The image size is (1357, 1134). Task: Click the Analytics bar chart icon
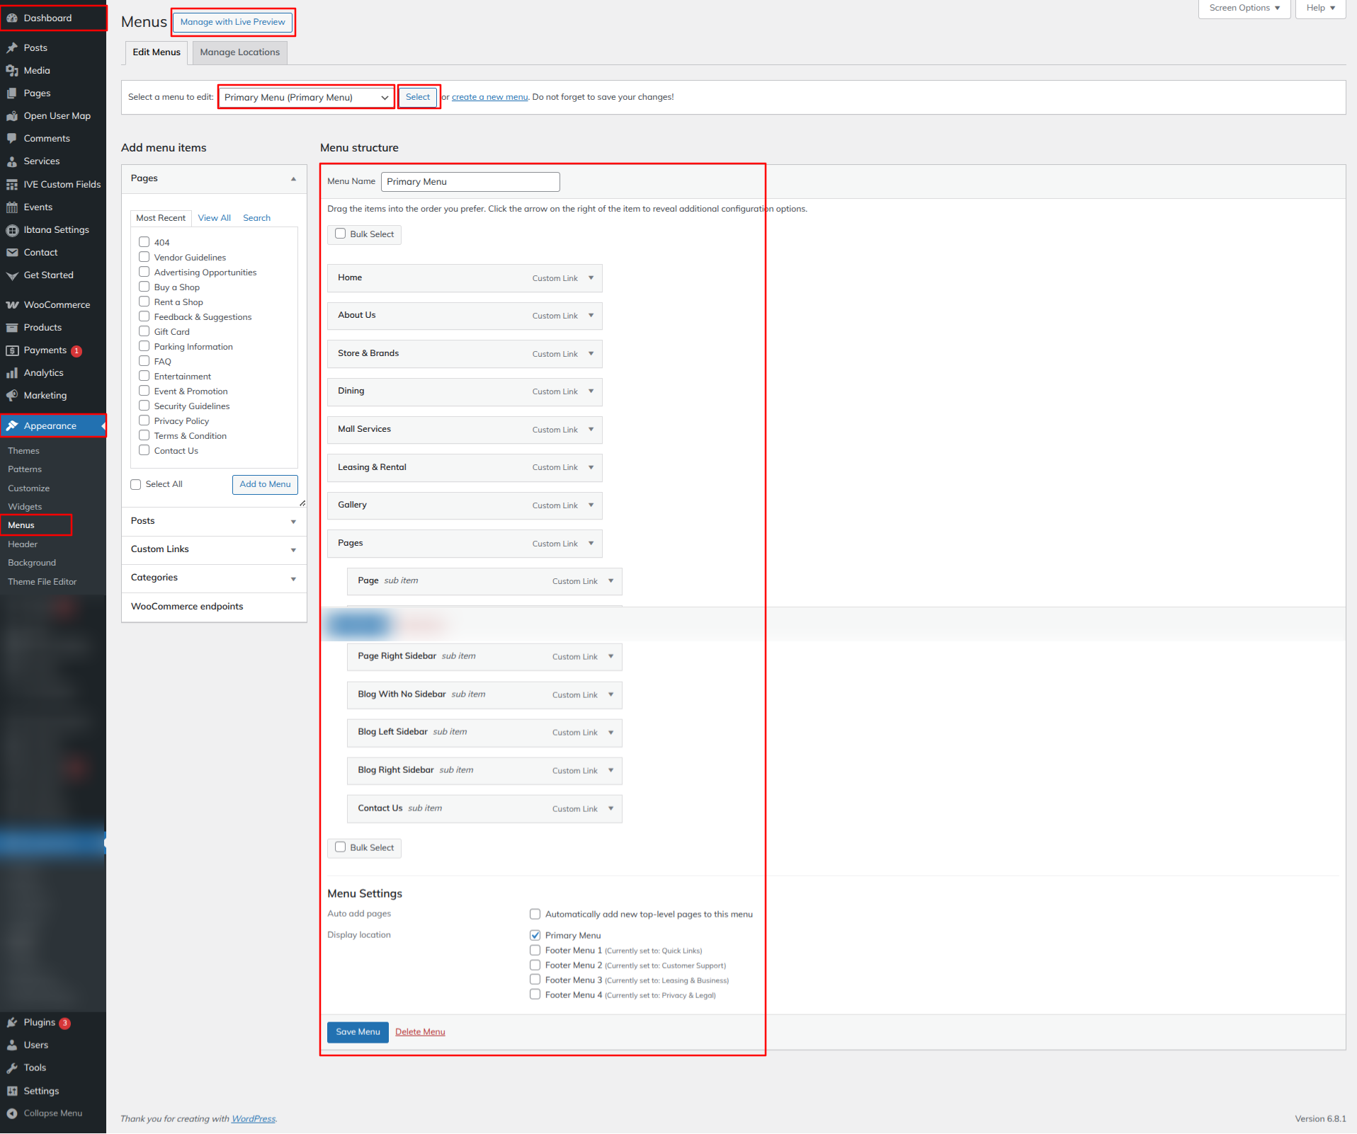tap(12, 373)
